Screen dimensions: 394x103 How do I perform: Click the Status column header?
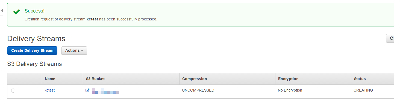[x=360, y=79]
